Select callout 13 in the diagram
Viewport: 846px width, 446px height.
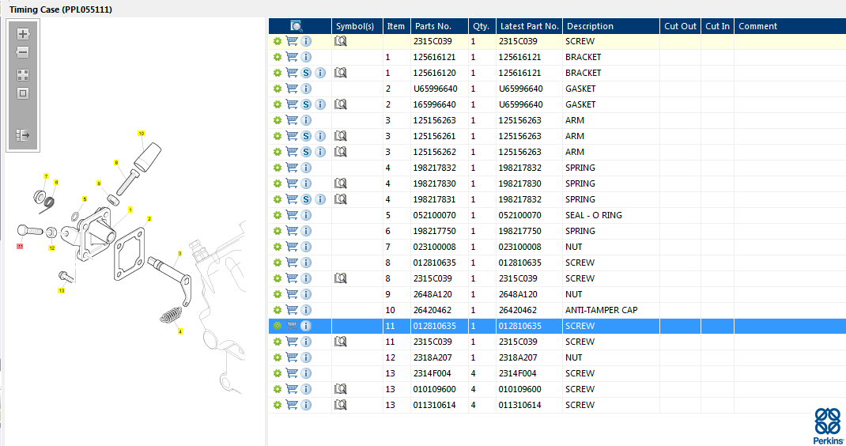pos(62,290)
